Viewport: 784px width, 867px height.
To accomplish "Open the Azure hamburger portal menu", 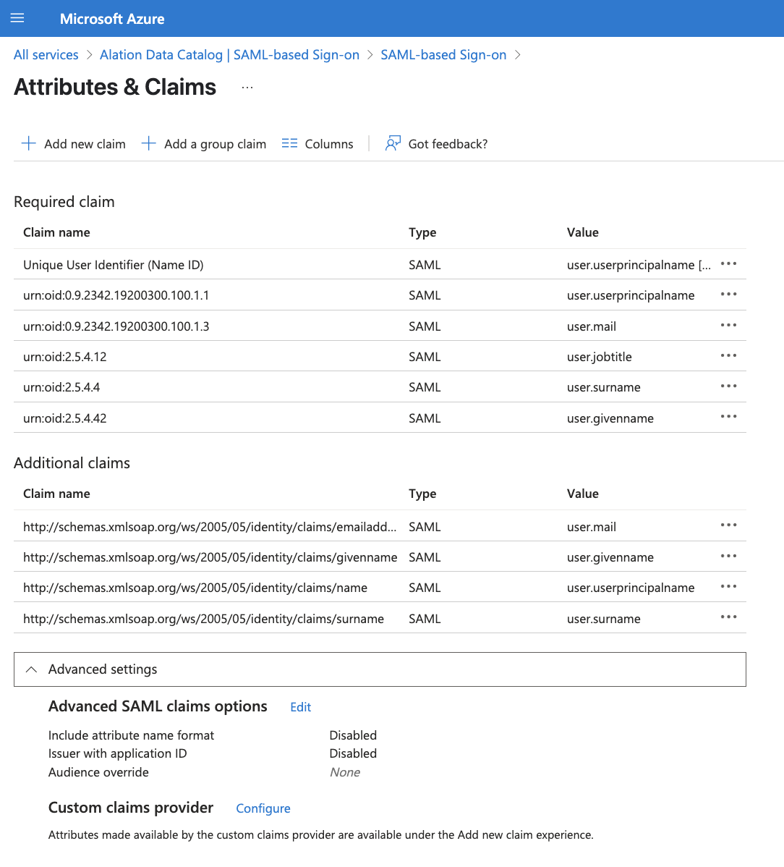I will [17, 18].
